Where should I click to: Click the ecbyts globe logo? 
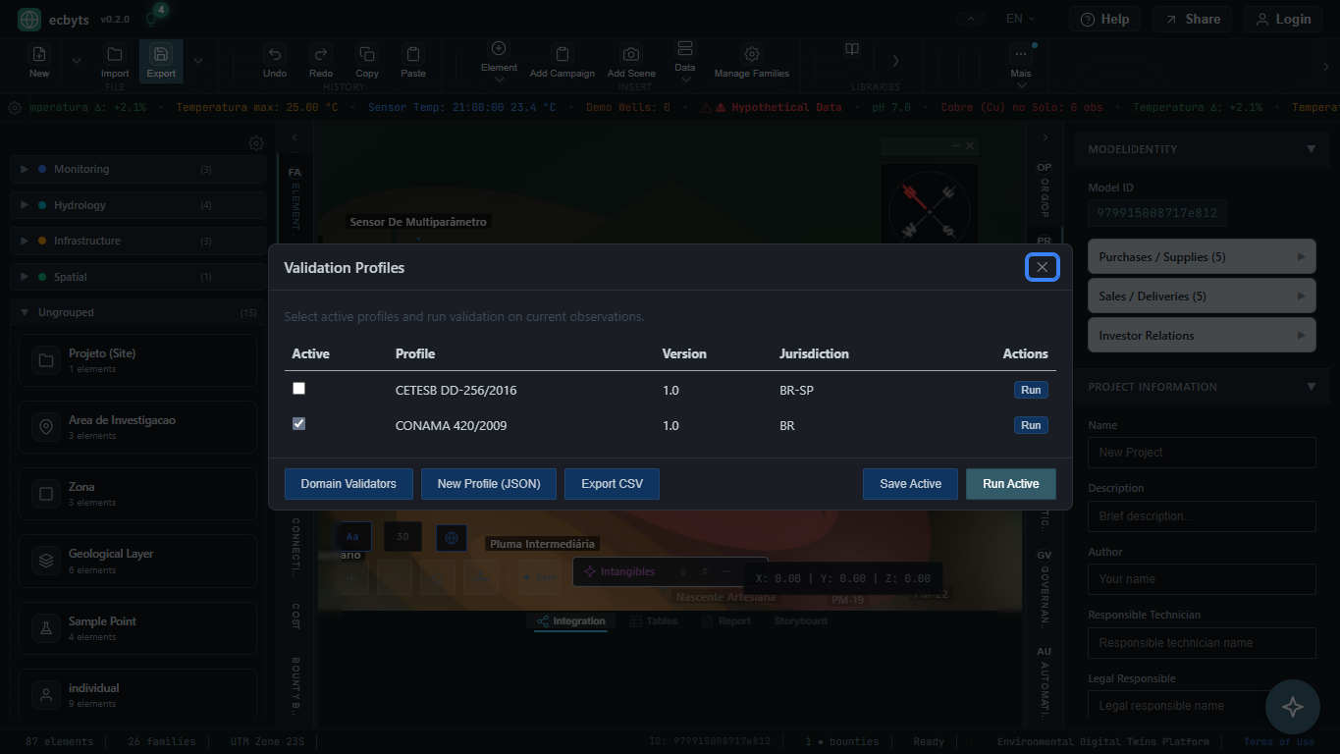click(29, 19)
